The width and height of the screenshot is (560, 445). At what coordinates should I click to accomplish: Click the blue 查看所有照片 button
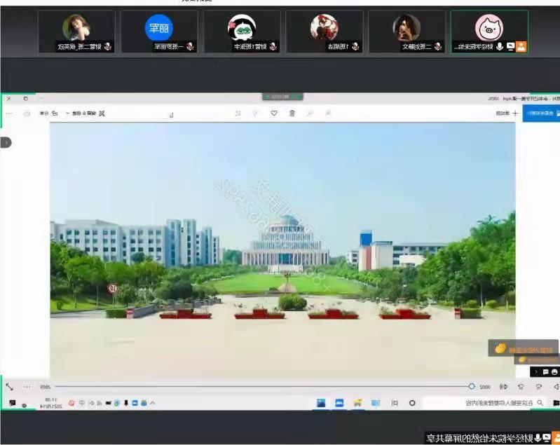540,113
